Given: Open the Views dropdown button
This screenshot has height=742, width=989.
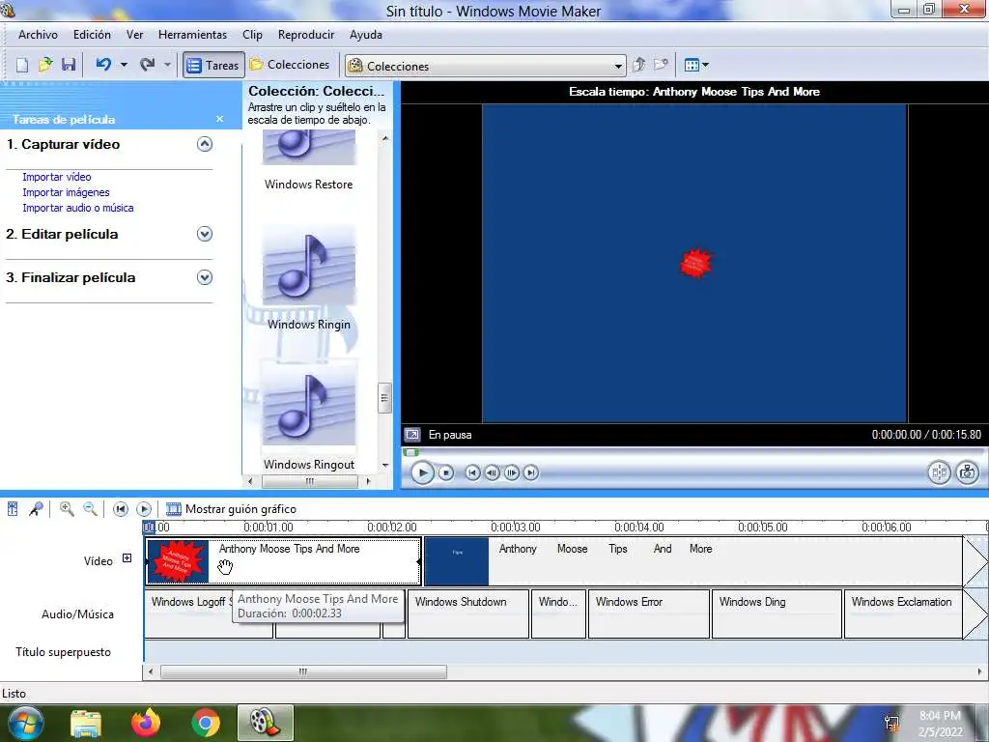Looking at the screenshot, I should 696,65.
